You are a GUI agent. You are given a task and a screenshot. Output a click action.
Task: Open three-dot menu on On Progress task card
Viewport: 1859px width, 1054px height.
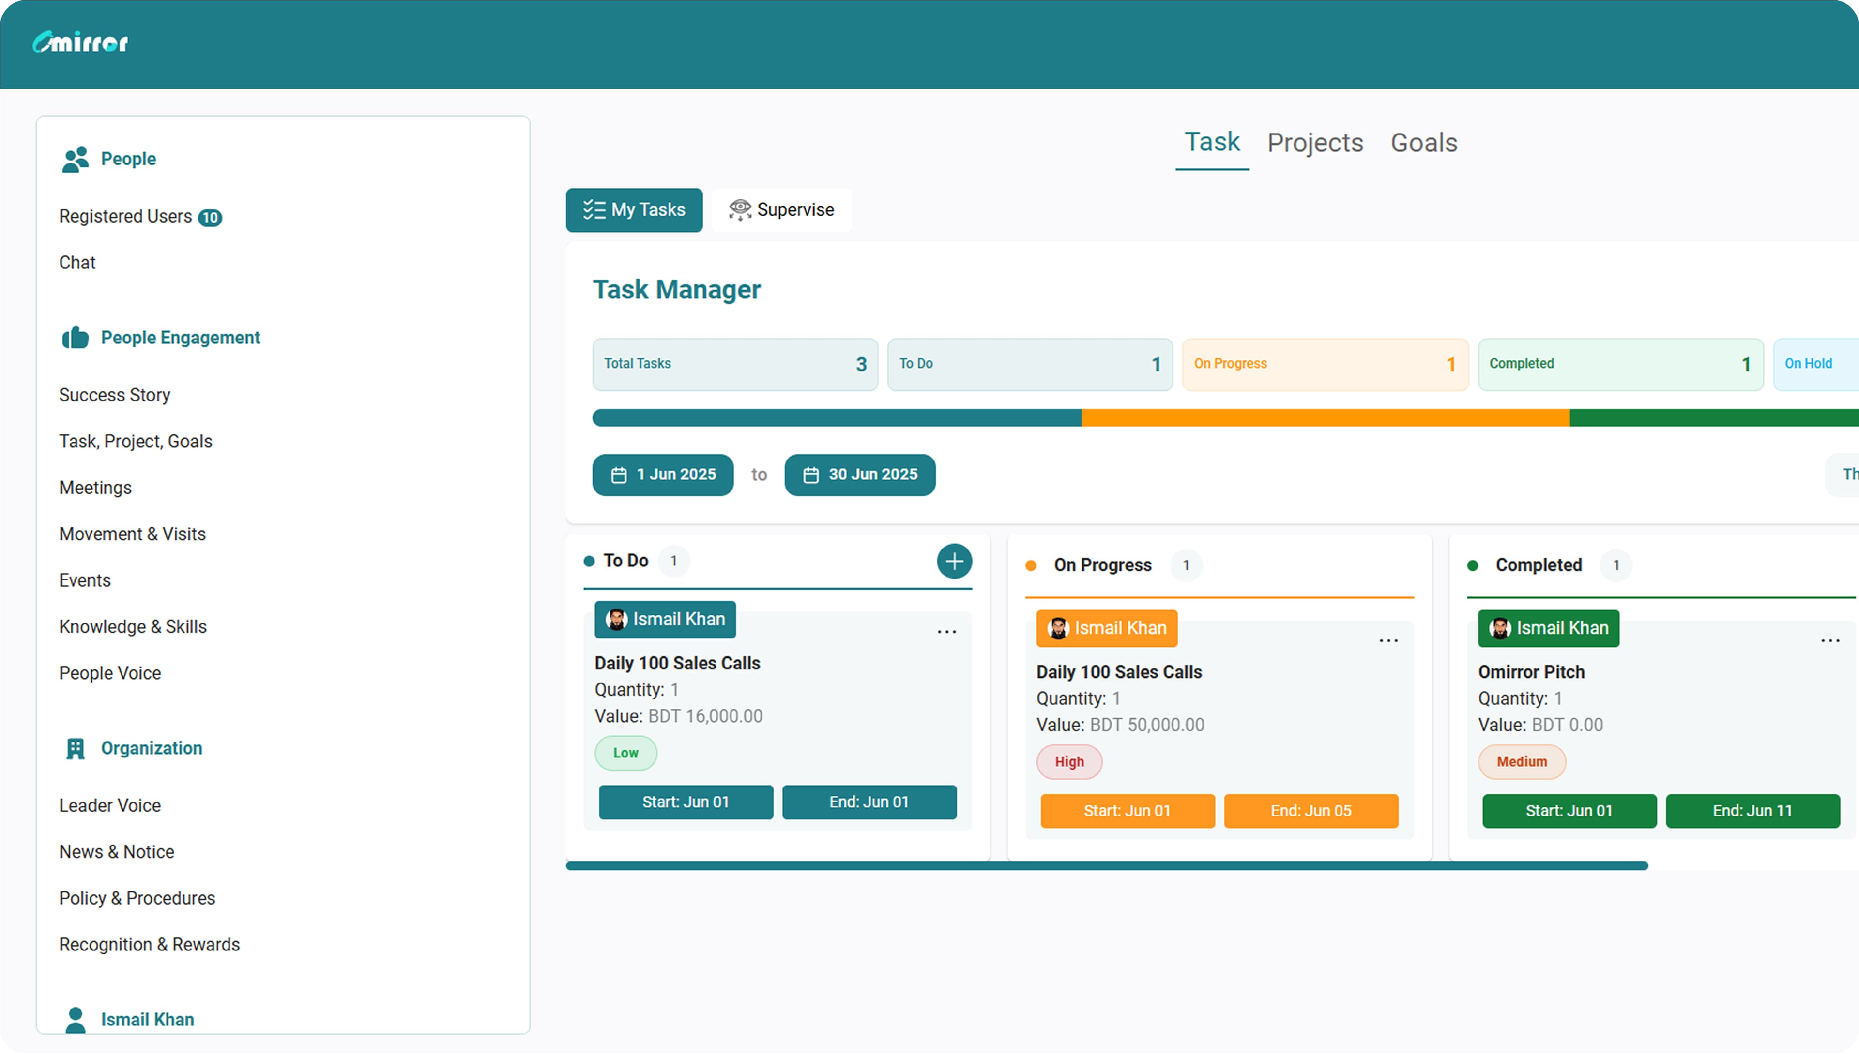click(1388, 640)
